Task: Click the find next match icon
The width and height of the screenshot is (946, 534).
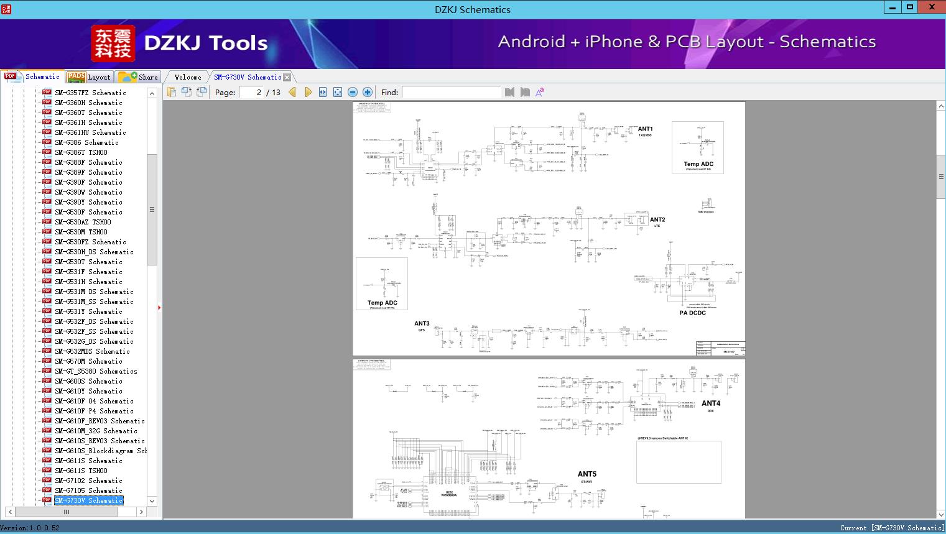Action: (x=525, y=92)
